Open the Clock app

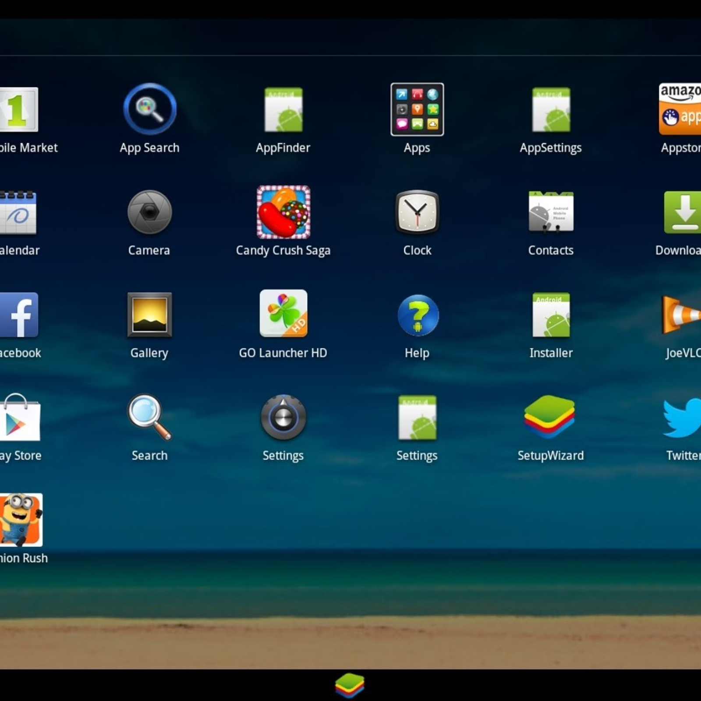point(417,212)
